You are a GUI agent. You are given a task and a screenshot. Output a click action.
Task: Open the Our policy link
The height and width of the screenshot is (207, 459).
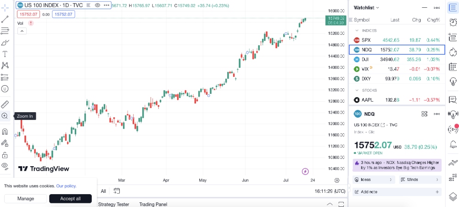[66, 185]
